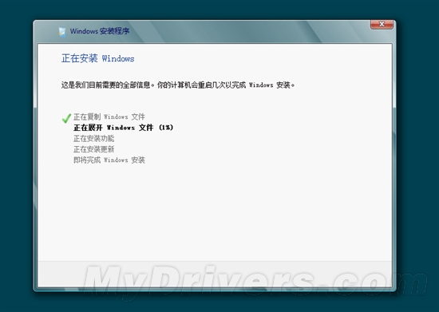Click the left glass border of the window

click(35, 168)
